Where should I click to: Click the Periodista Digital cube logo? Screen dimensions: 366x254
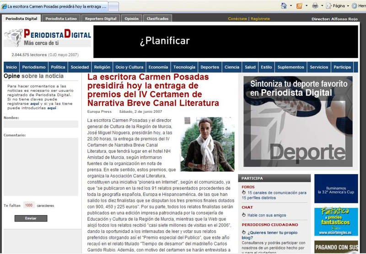pyautogui.click(x=13, y=37)
